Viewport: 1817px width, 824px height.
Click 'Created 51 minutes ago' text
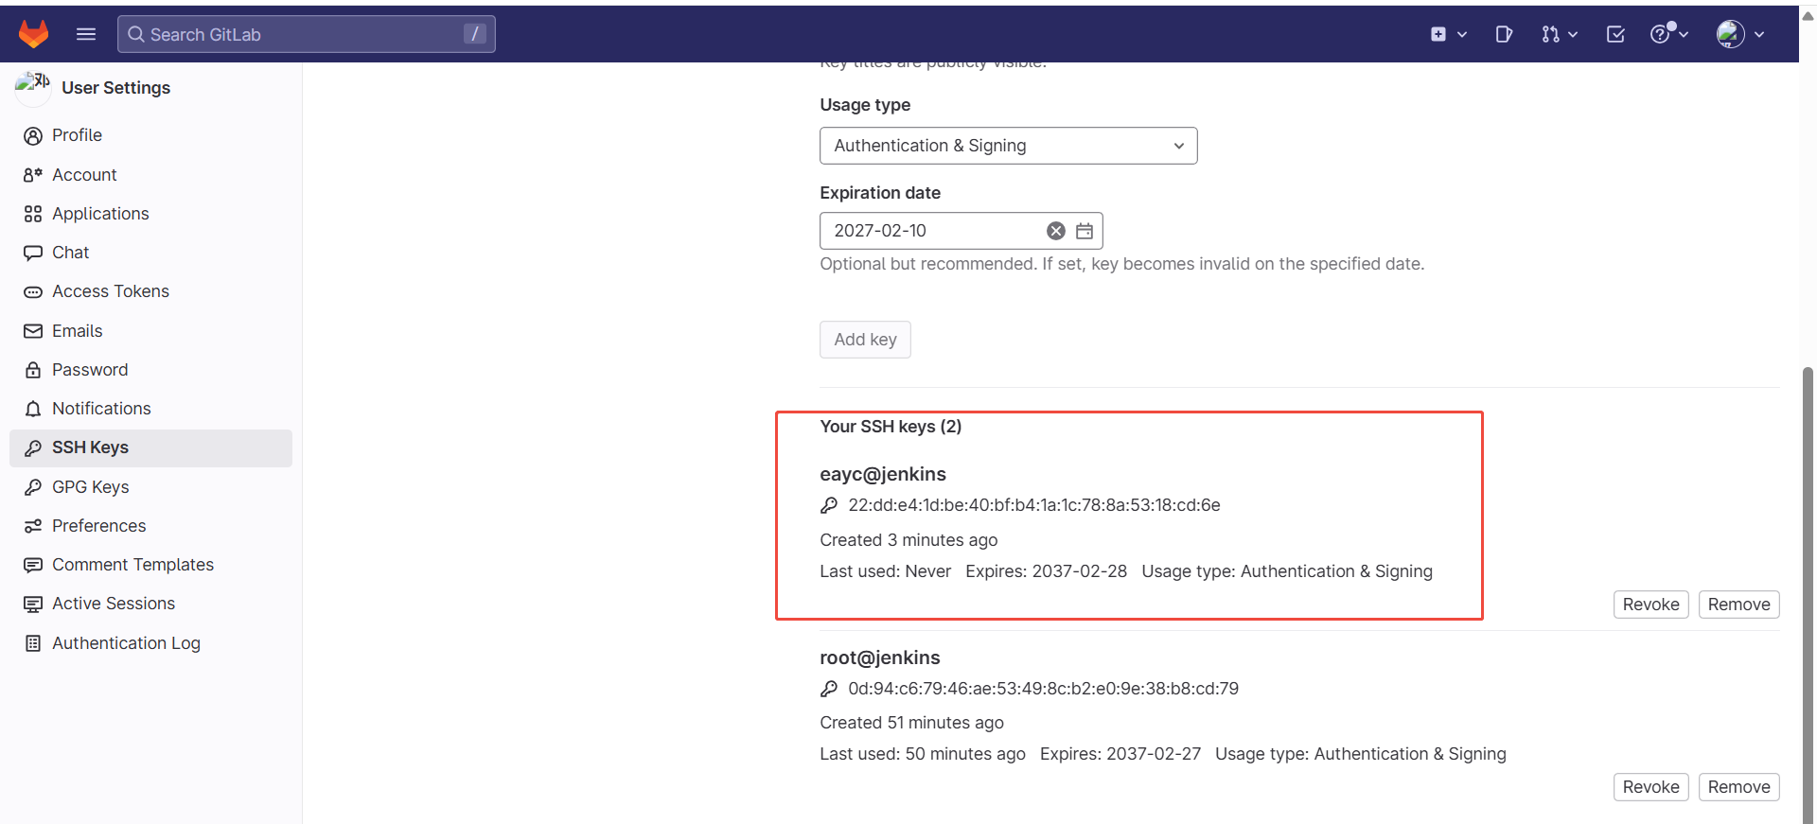[x=911, y=723]
